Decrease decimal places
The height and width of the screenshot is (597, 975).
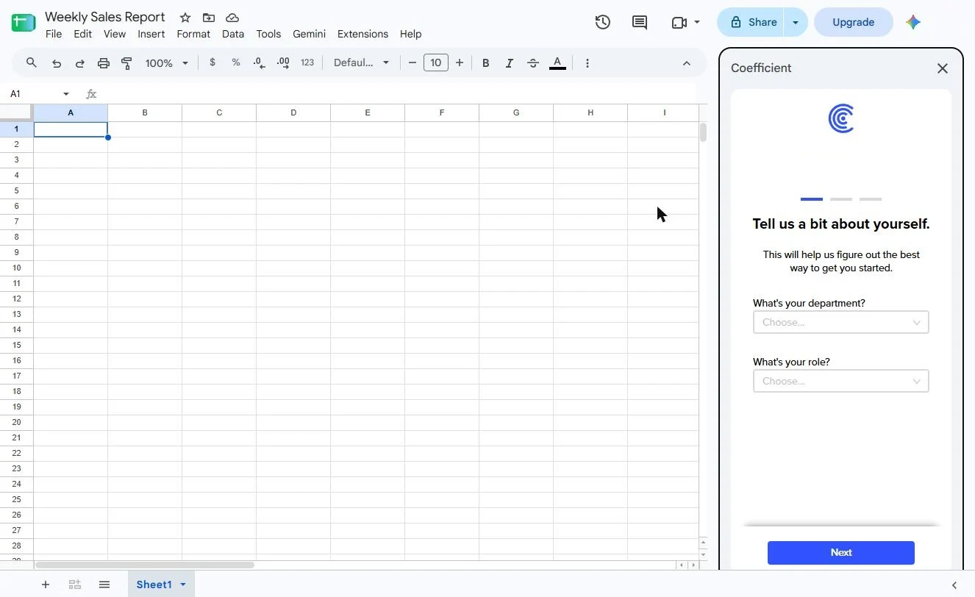(x=260, y=63)
